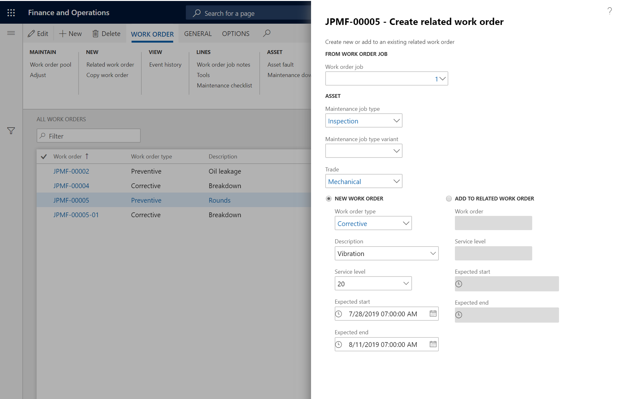Click the work order pool icon under MAINTAIN

tap(51, 64)
